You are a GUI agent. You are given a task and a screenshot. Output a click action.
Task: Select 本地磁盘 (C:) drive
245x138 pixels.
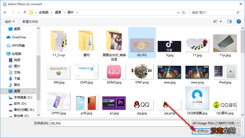20,97
